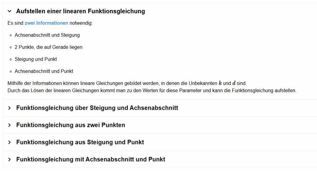This screenshot has height=175, width=317.
Task: Click the bold variable d in the paragraph
Action: click(234, 83)
